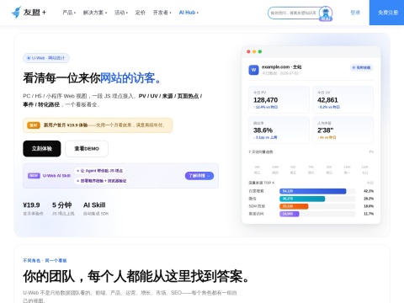Click the 'example.com · 主站' site title
Viewport: 404px width, 303px height.
coord(282,67)
